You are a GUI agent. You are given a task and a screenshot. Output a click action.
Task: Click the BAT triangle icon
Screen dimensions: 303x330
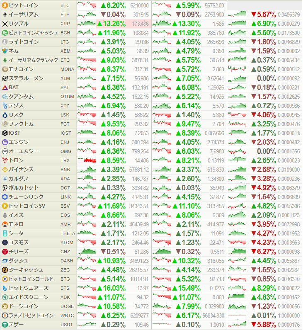pos(5,87)
